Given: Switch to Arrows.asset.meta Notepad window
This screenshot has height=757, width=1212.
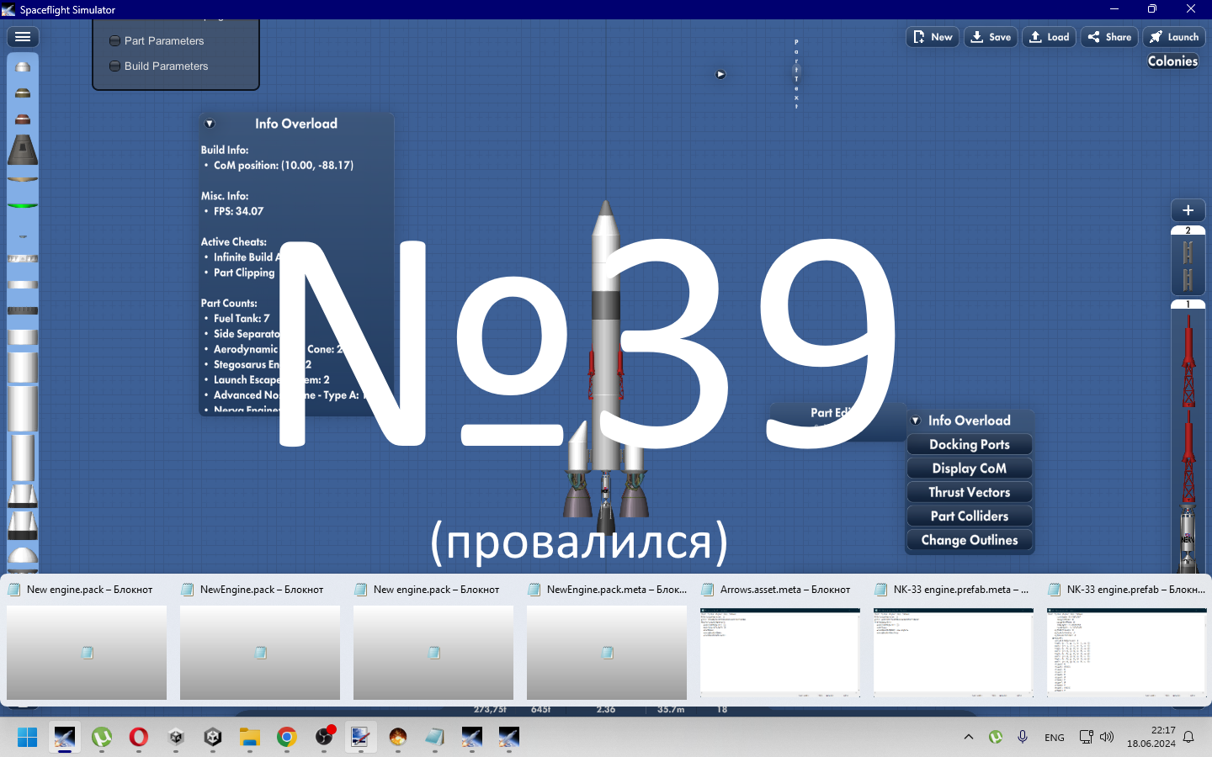Looking at the screenshot, I should tap(780, 641).
